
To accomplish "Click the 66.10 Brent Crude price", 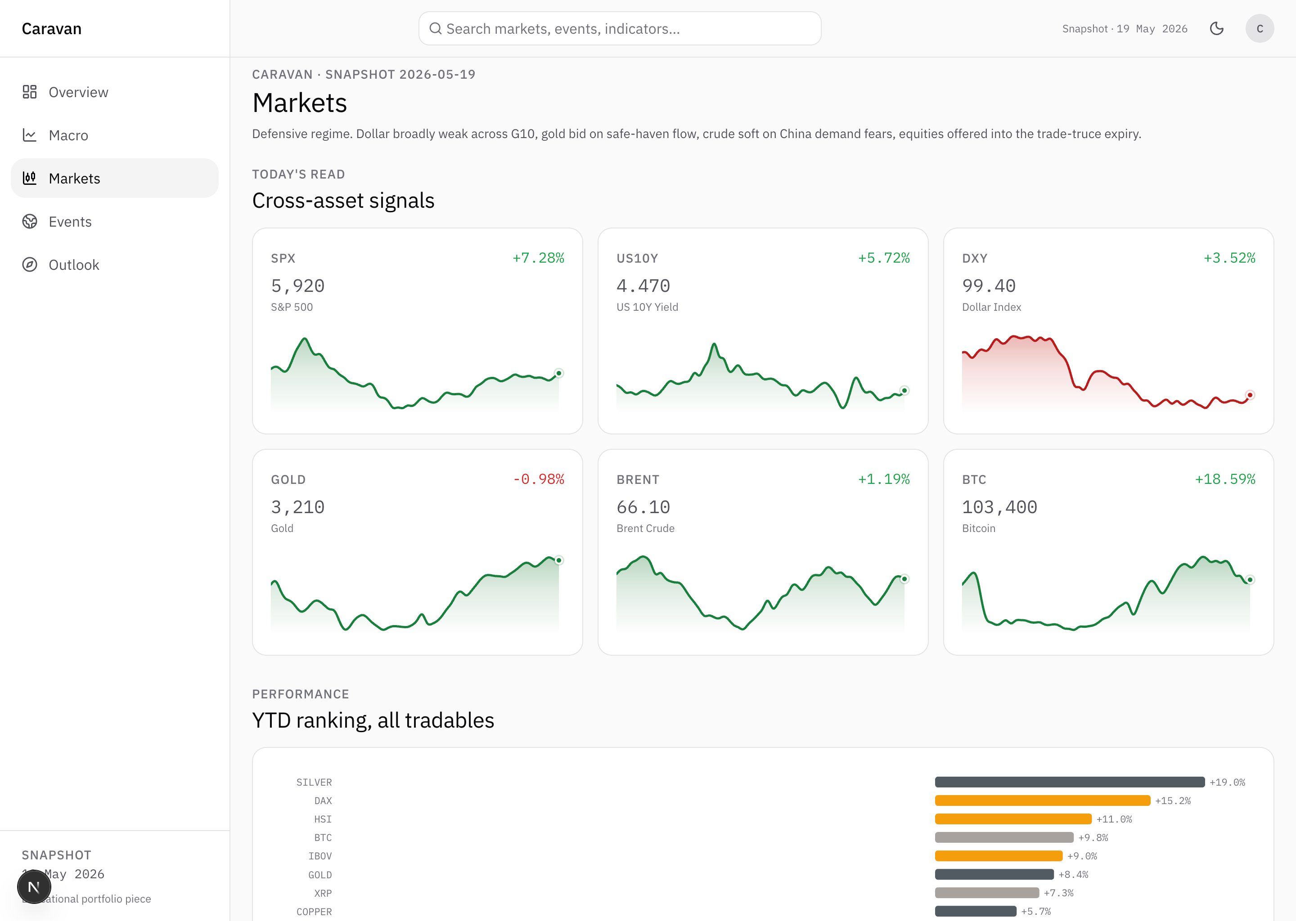I will (x=643, y=506).
